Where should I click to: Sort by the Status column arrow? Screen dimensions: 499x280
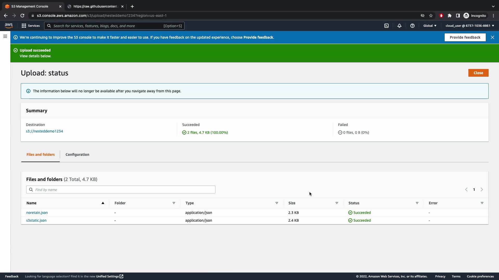click(417, 203)
